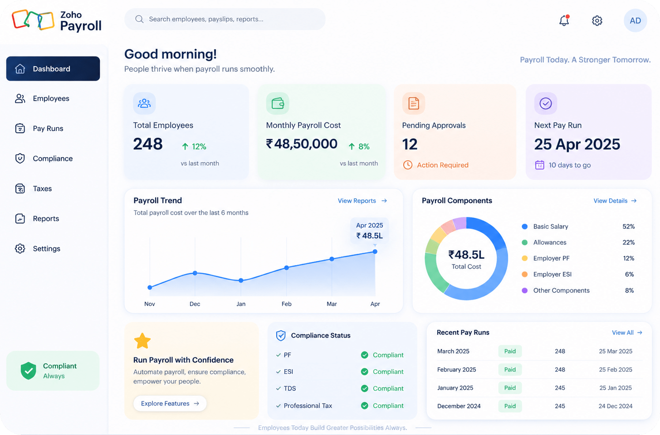This screenshot has height=435, width=660.
Task: Select the Basic Salary blue legend dot
Action: tap(525, 227)
